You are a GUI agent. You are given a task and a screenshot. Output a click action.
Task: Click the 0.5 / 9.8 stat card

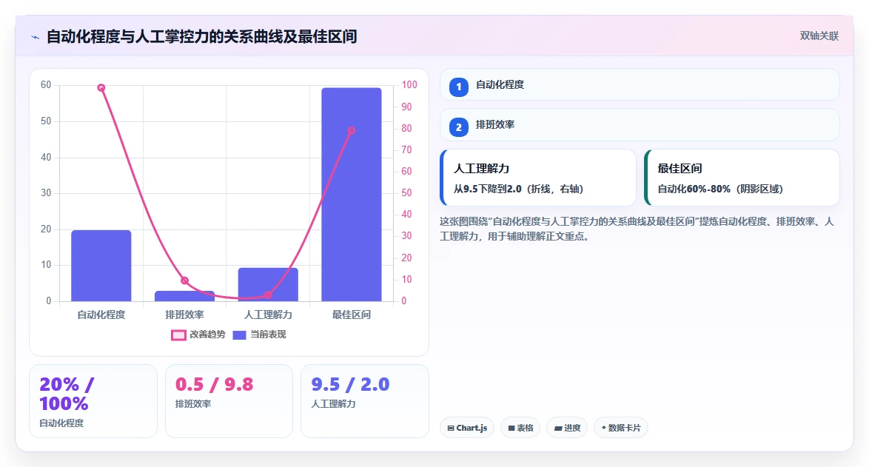point(229,401)
